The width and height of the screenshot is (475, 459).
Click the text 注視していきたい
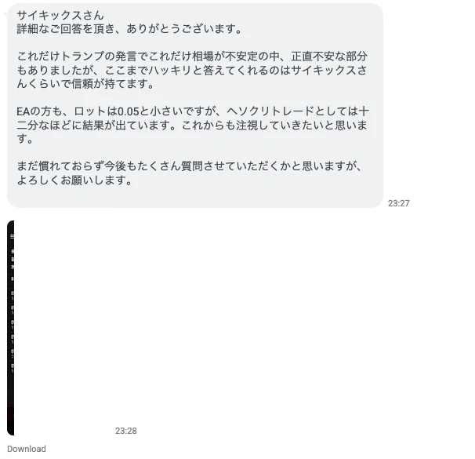tap(280, 126)
